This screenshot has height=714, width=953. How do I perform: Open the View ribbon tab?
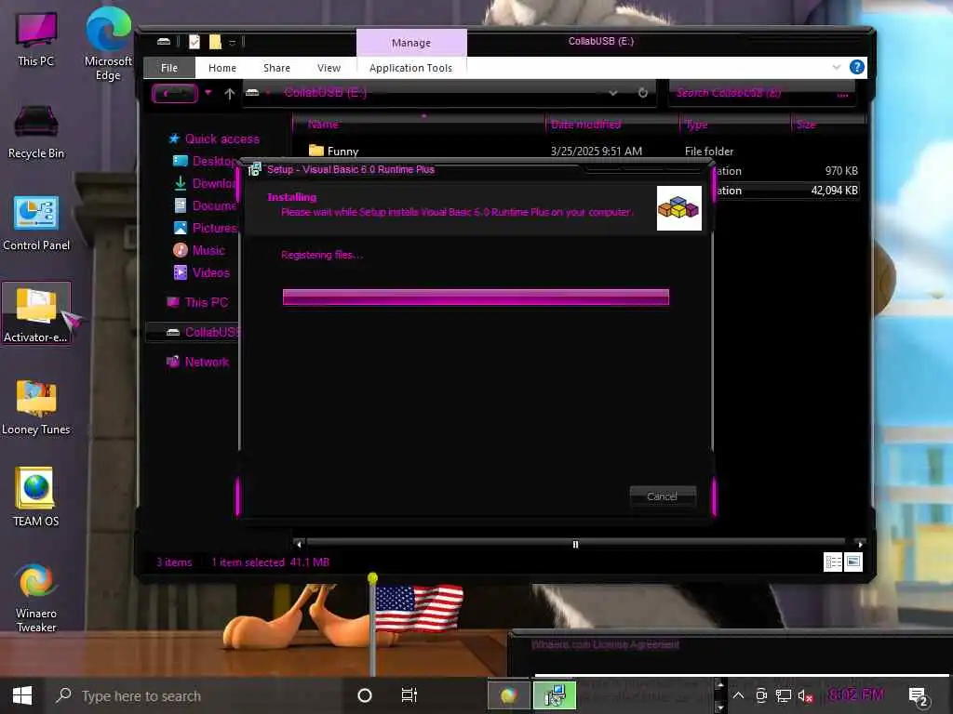coord(329,68)
